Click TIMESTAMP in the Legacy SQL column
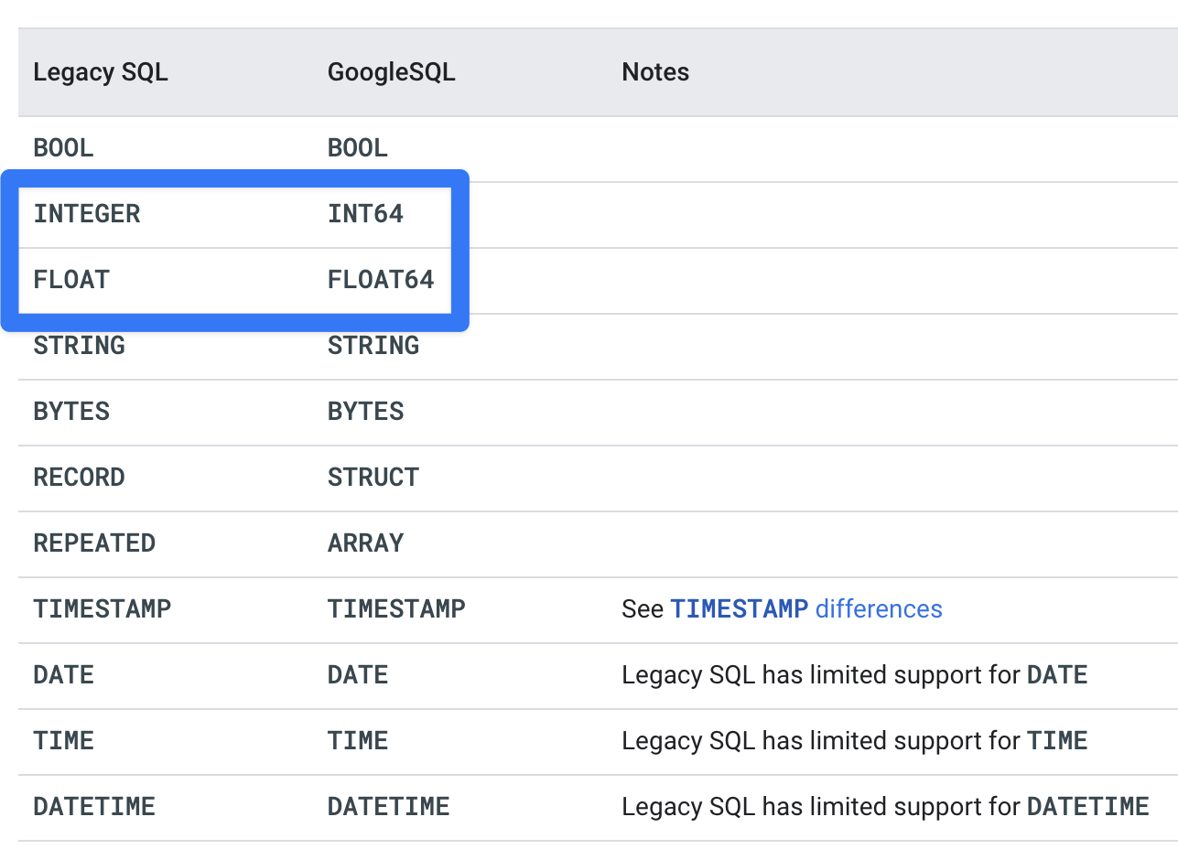This screenshot has height=860, width=1178. pos(102,609)
